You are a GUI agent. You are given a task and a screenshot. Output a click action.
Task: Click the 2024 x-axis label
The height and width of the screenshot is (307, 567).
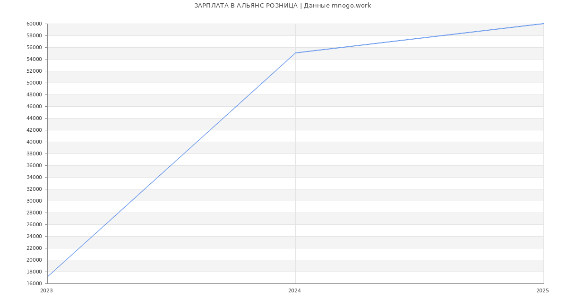coord(294,291)
